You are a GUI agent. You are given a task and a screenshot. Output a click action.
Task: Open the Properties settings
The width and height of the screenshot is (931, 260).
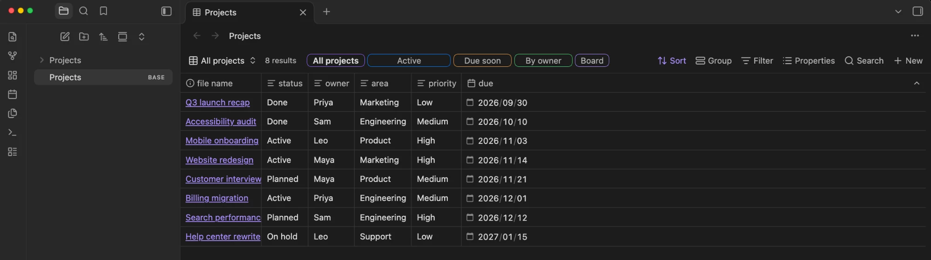(809, 61)
